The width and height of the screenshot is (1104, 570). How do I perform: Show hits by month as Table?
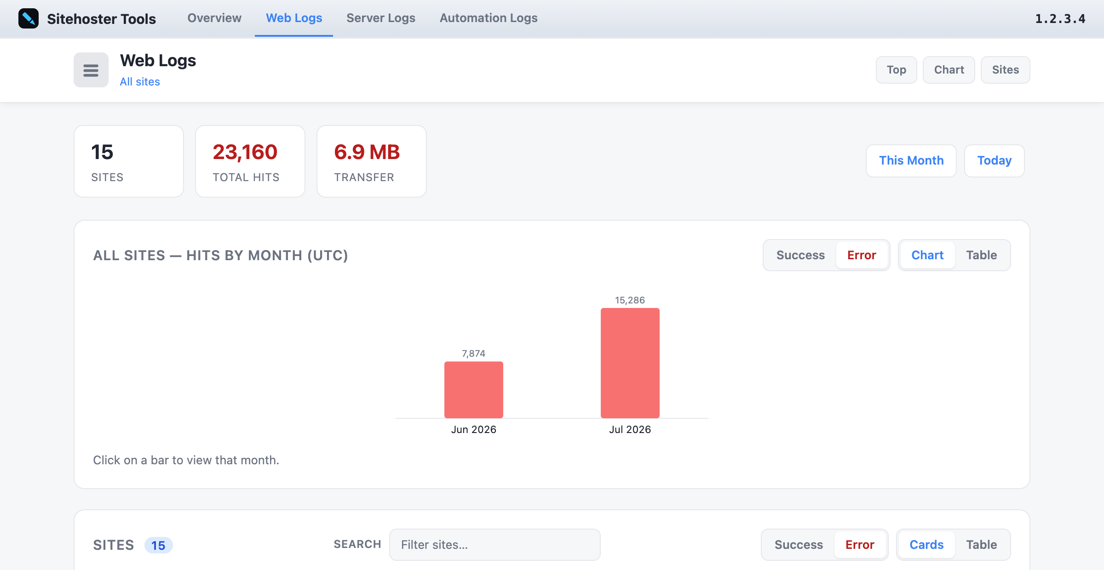click(981, 255)
